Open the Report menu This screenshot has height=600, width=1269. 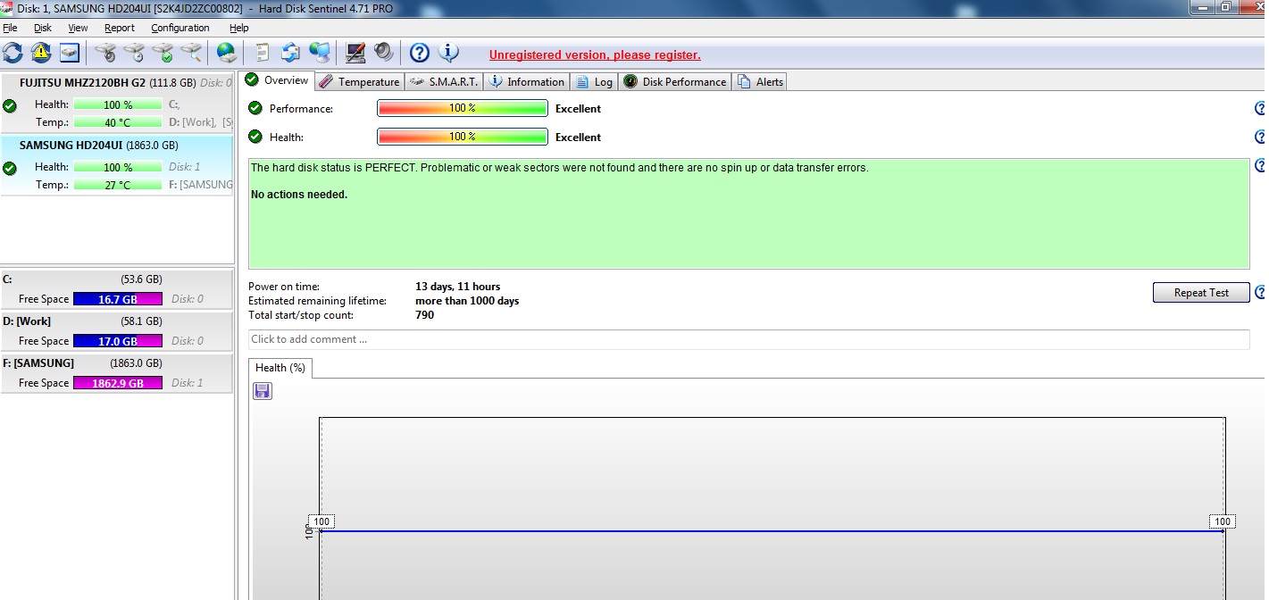coord(120,28)
